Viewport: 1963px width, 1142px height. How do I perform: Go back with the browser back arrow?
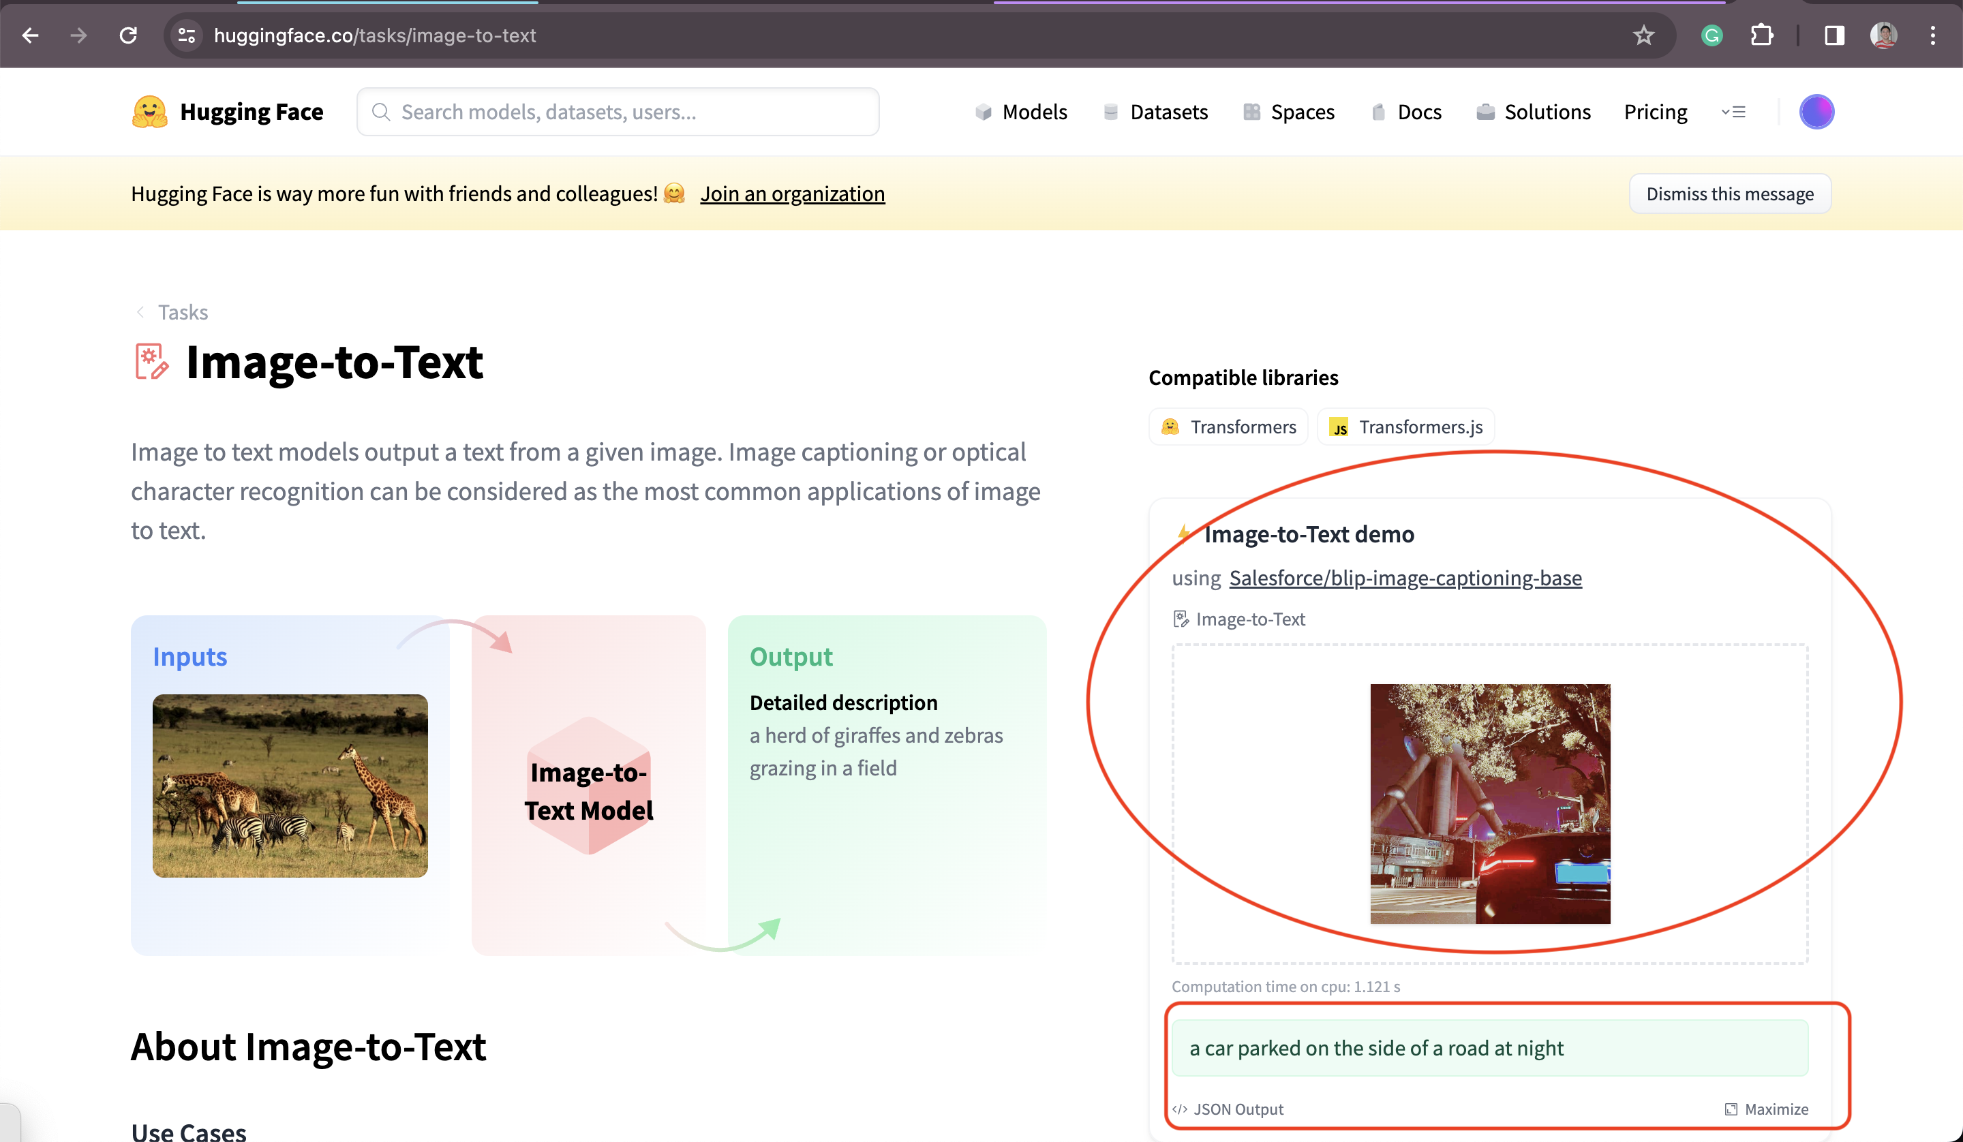[31, 35]
